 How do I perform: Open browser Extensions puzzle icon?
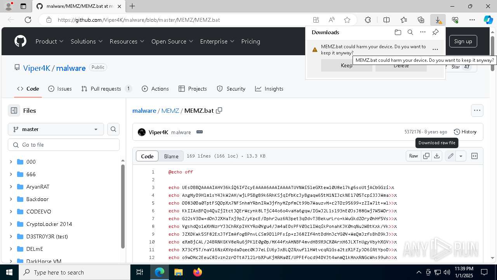coord(368,20)
